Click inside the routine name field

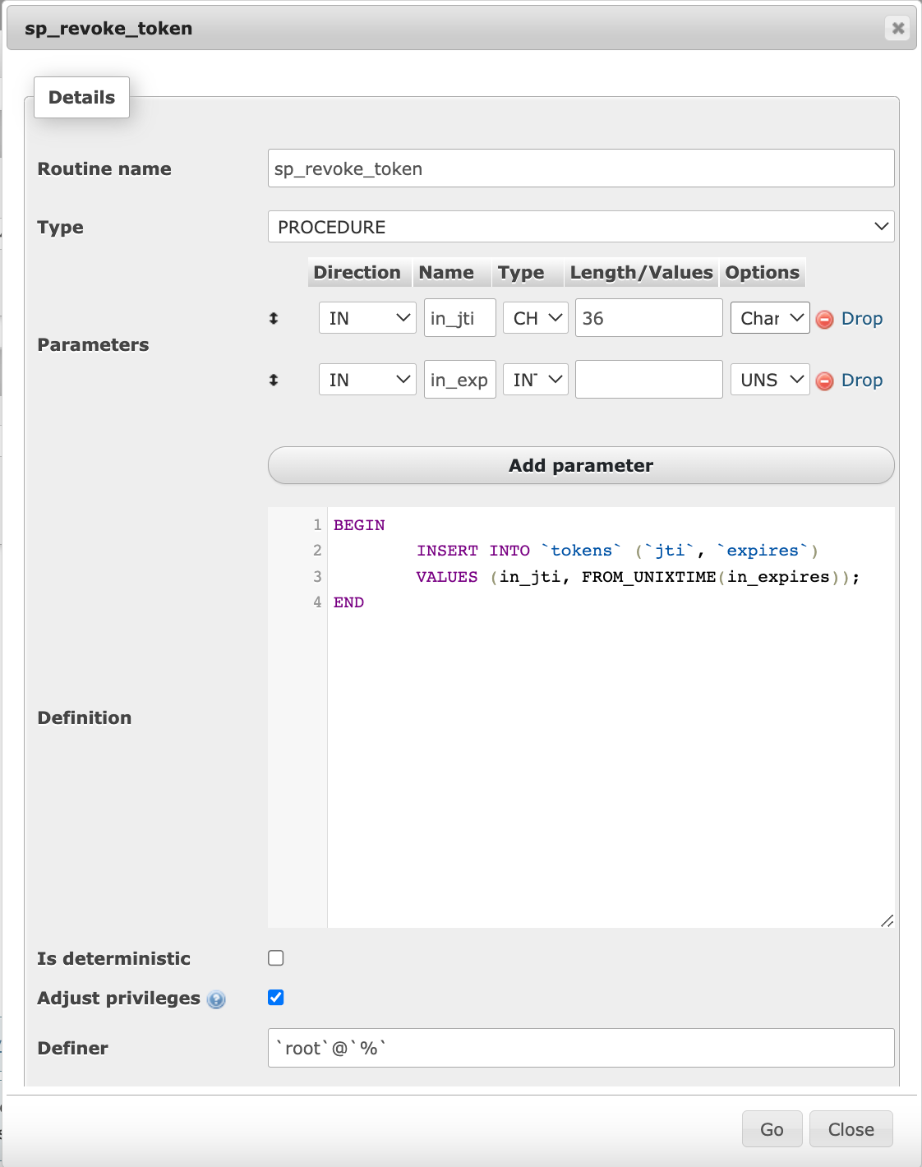point(580,168)
